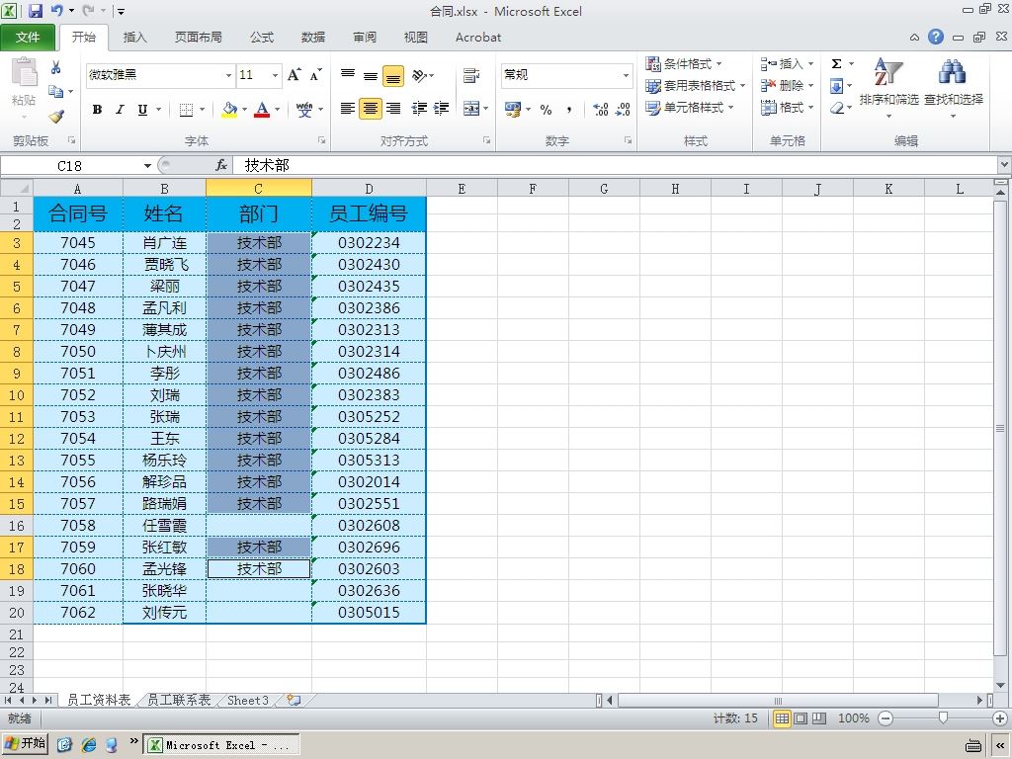Cut selection with scissors icon
Image resolution: width=1012 pixels, height=759 pixels.
click(55, 67)
